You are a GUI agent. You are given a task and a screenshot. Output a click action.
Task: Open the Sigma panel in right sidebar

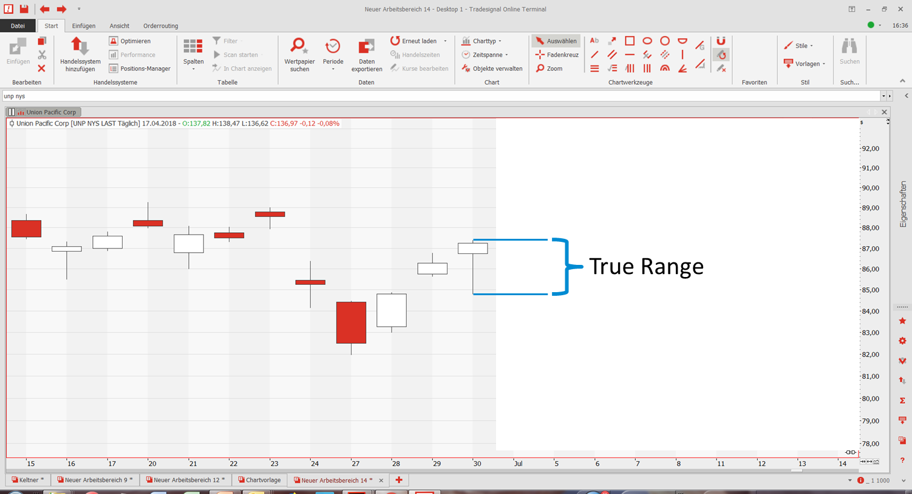click(x=902, y=401)
